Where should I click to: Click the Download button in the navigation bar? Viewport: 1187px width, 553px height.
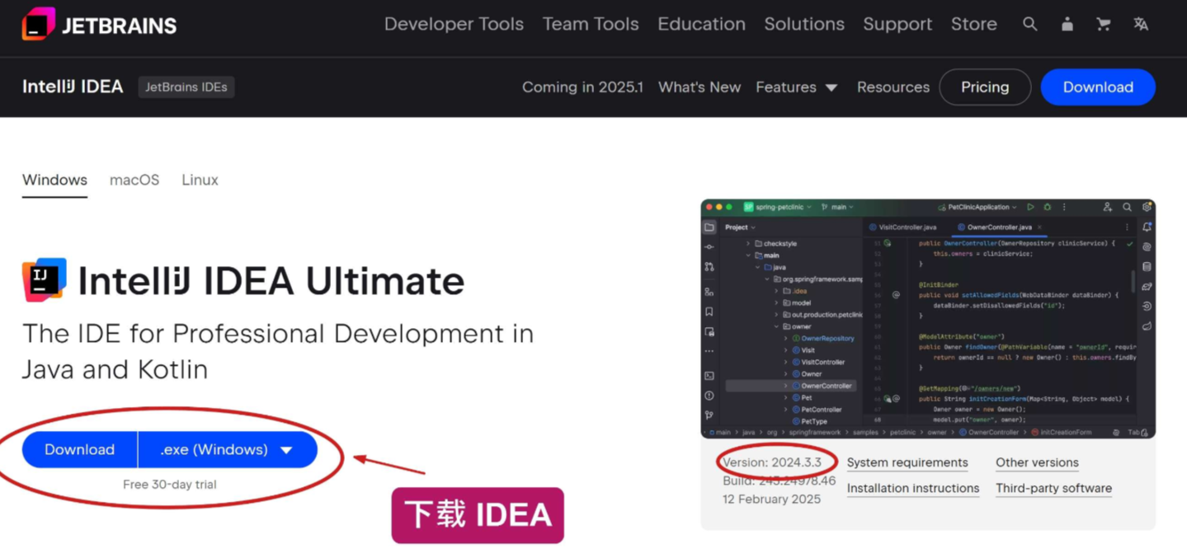(1098, 87)
